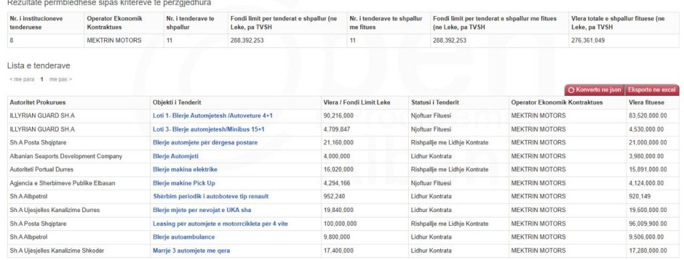Open 'Shërbim periodik i autoboteve tip renault' tender

tap(210, 197)
